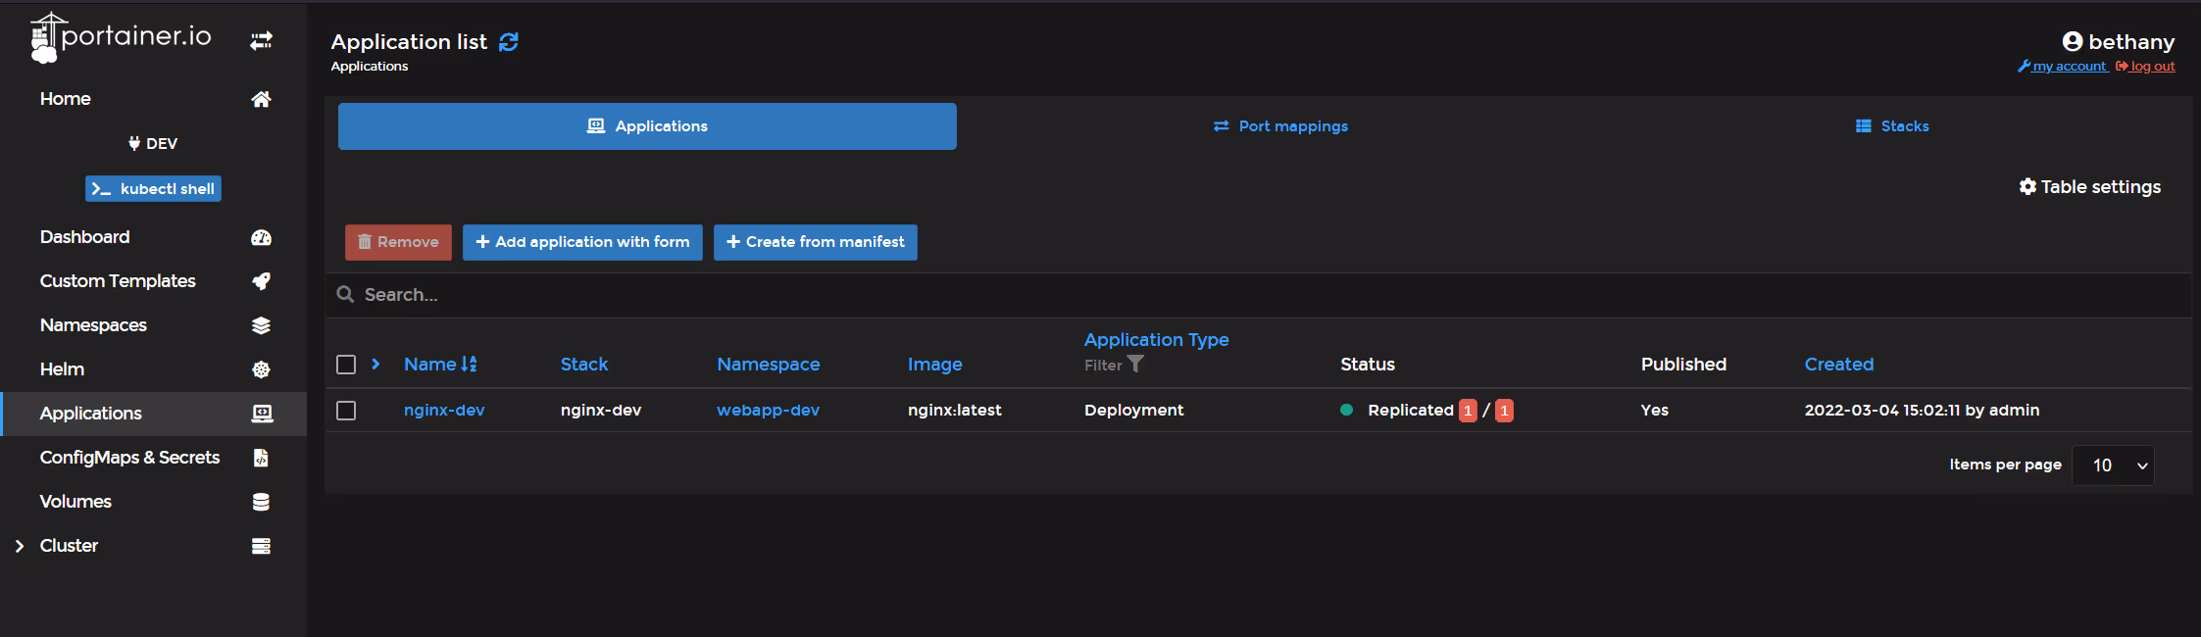Click the Replicated status text
The height and width of the screenshot is (637, 2201).
point(1410,410)
